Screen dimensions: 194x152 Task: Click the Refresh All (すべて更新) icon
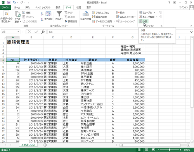(18, 14)
